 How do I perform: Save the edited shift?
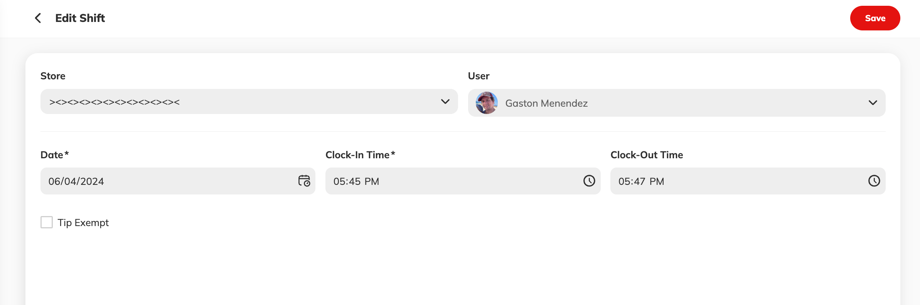875,18
